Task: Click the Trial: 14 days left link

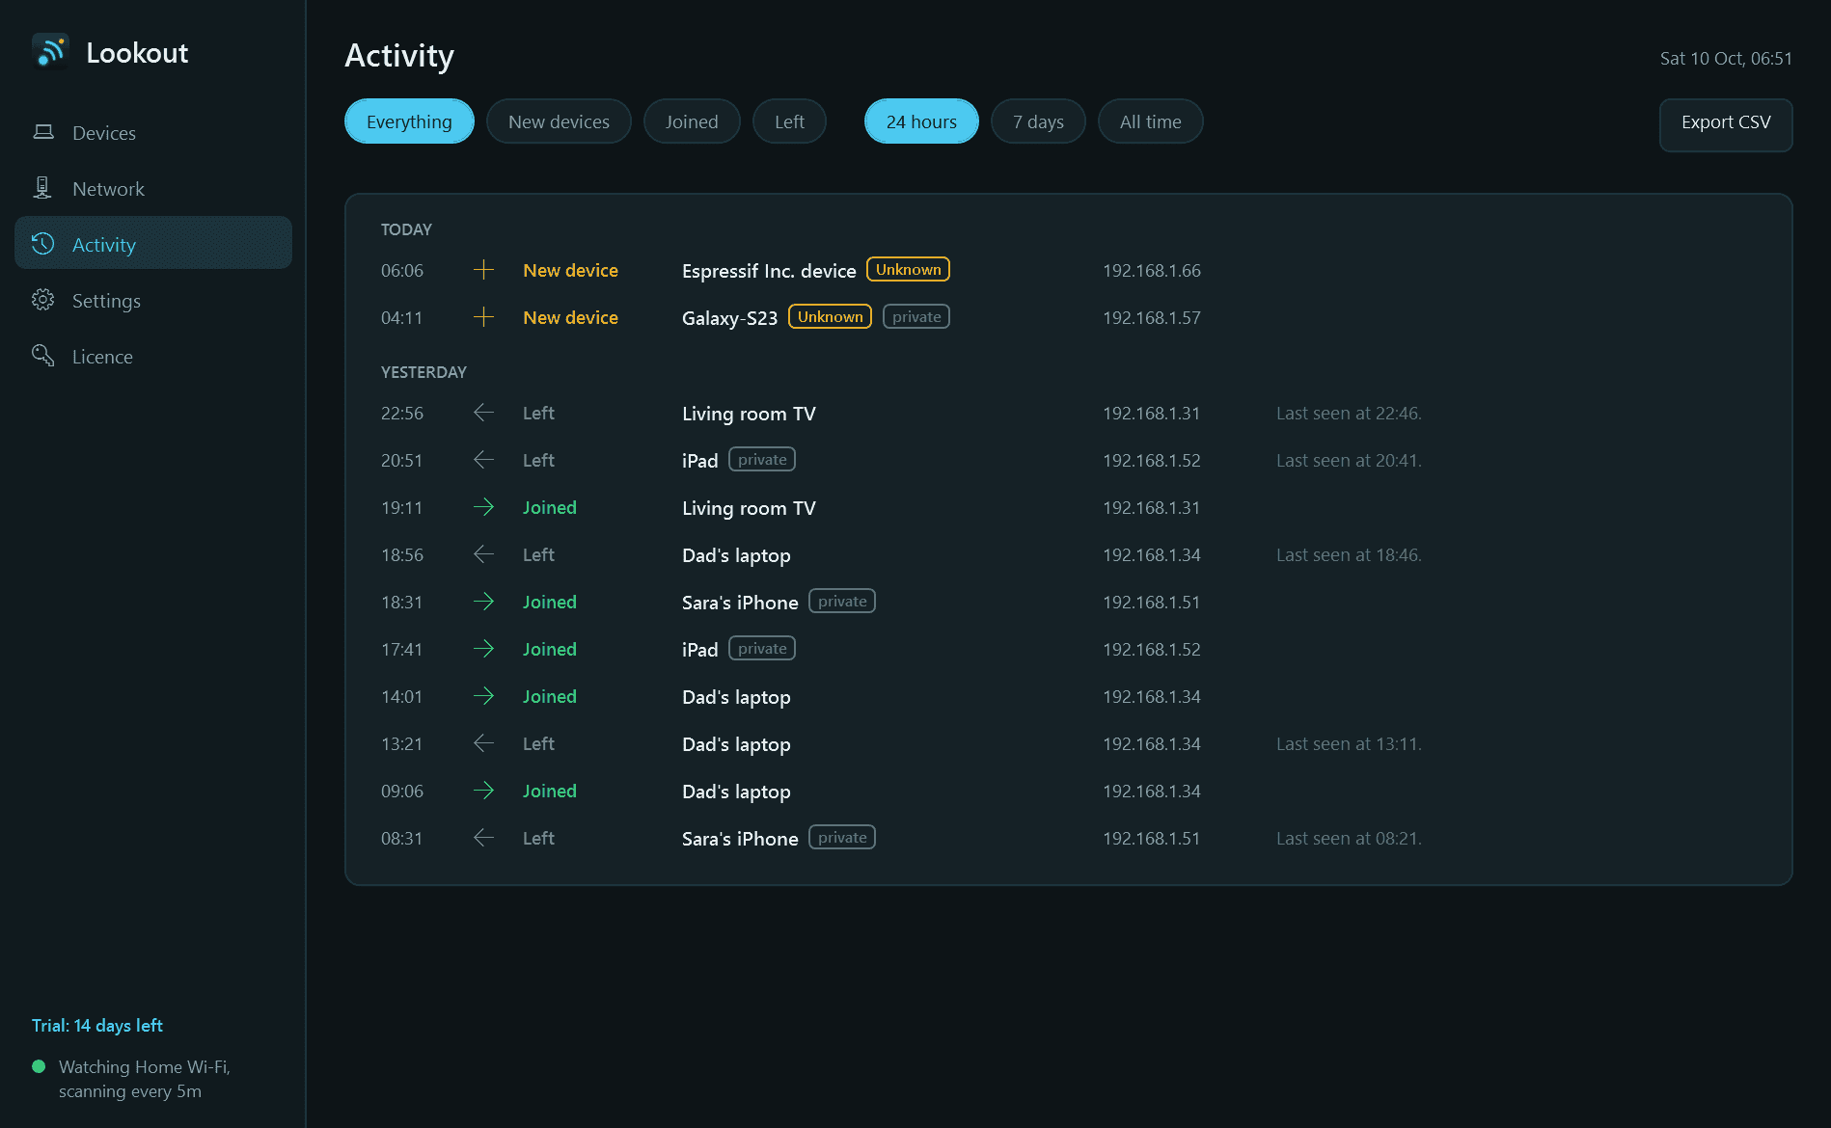Action: coord(97,1025)
